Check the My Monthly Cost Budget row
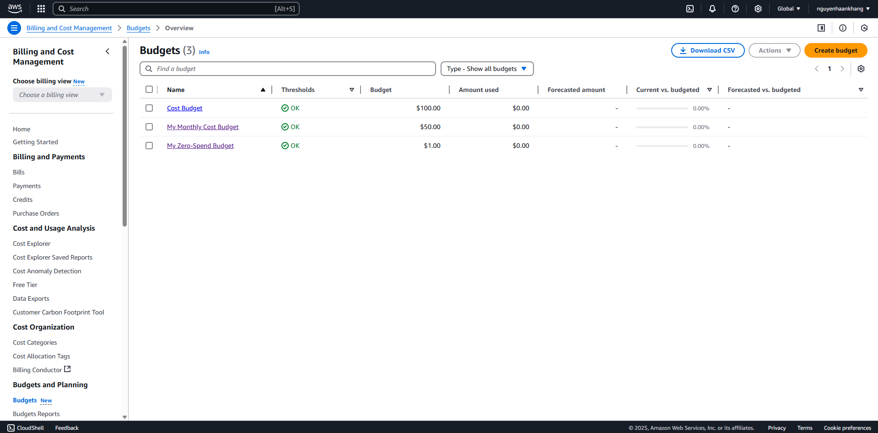Screen dimensions: 878x433 149,127
